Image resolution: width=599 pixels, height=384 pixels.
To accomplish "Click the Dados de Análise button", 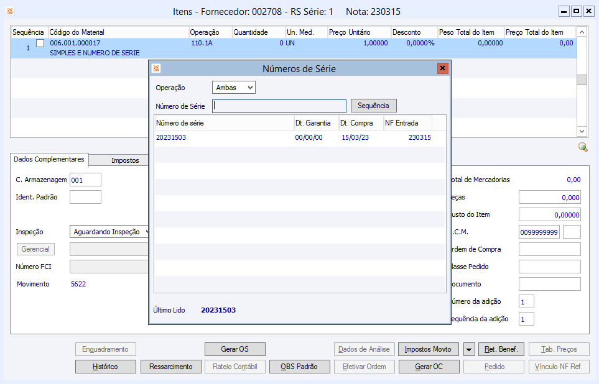I will [x=364, y=349].
